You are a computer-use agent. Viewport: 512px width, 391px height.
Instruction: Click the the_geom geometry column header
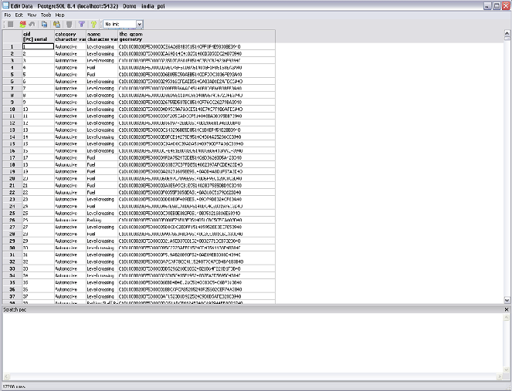[196, 36]
